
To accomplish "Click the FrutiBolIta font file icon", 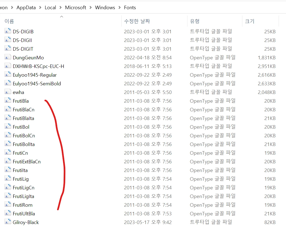I will tap(8, 144).
